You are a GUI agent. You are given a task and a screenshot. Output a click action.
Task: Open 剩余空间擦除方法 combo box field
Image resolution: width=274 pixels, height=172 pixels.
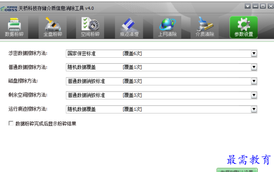point(161,95)
